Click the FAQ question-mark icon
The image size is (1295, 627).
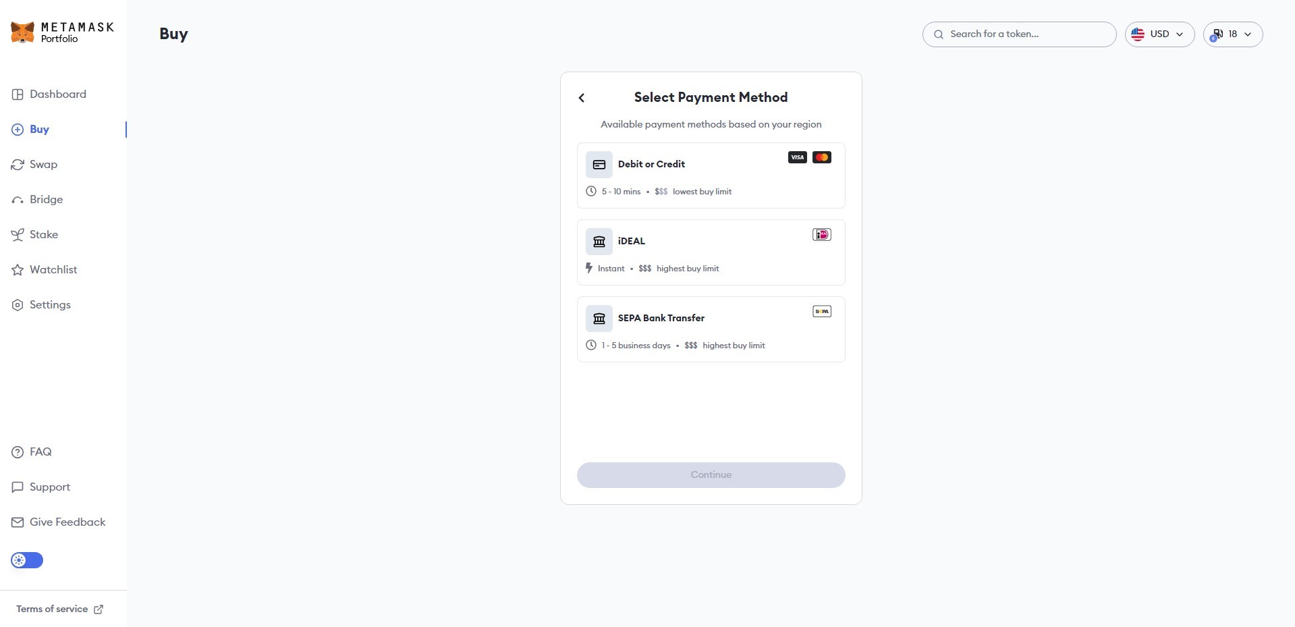(17, 452)
